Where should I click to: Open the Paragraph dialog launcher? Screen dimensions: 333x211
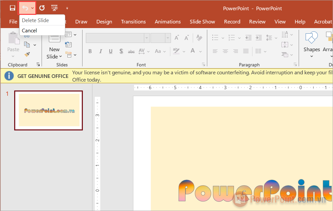click(x=295, y=64)
